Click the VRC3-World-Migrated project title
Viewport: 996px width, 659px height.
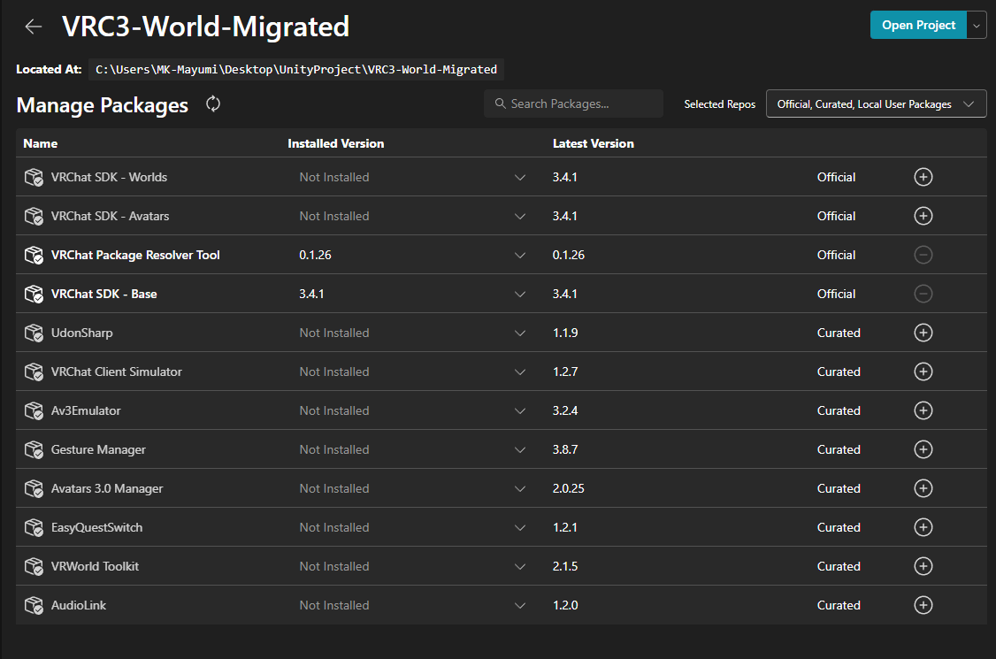pyautogui.click(x=206, y=27)
